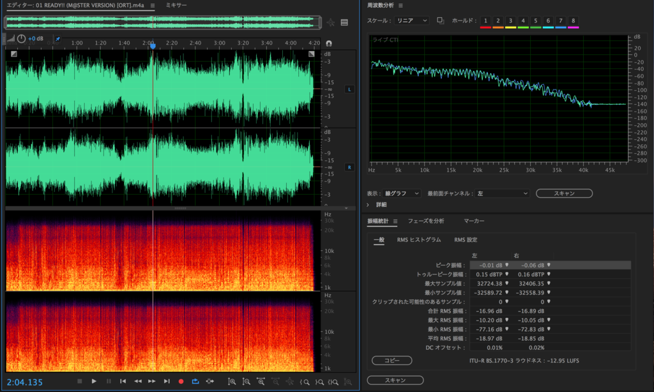Select the エディター file tab
This screenshot has height=392, width=654.
(x=75, y=5)
